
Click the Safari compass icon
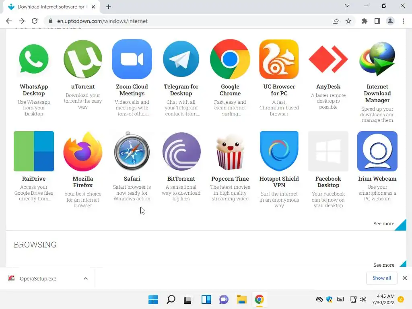point(132,151)
